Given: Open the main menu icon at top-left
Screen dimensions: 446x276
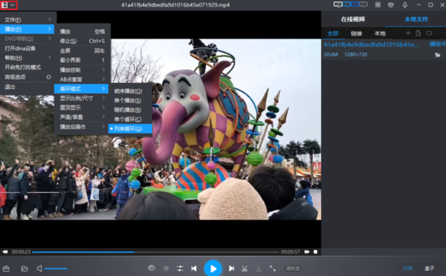Looking at the screenshot, I should (8, 5).
